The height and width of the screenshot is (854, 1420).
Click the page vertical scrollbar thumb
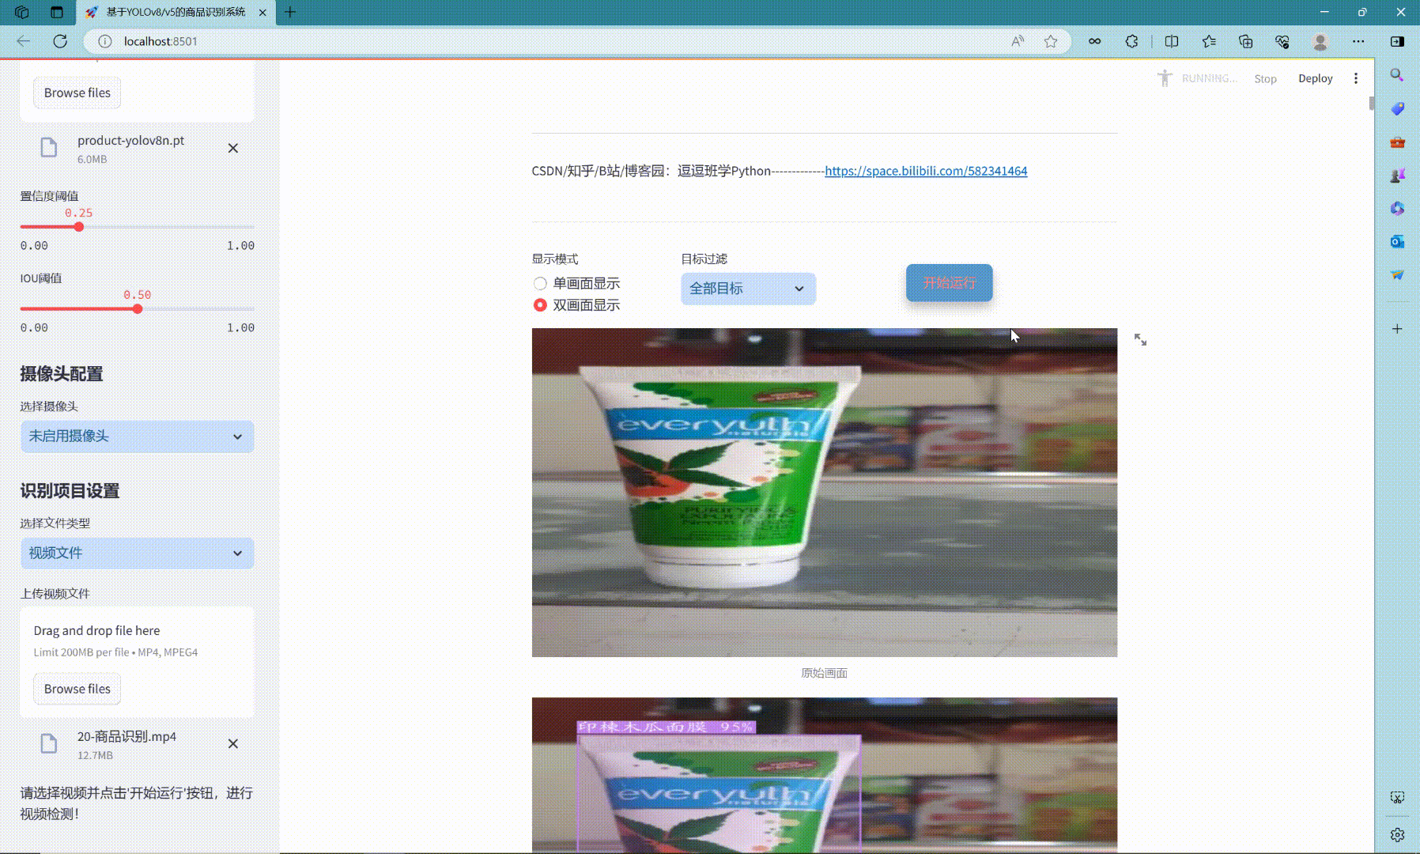[x=1372, y=104]
